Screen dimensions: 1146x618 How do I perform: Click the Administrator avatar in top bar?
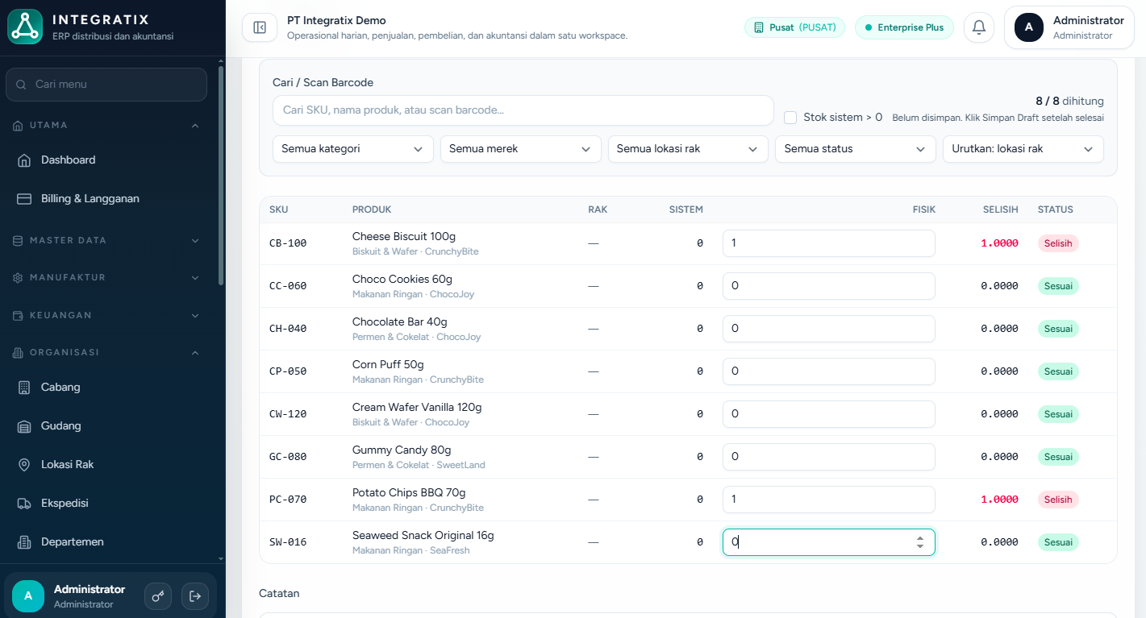point(1029,27)
